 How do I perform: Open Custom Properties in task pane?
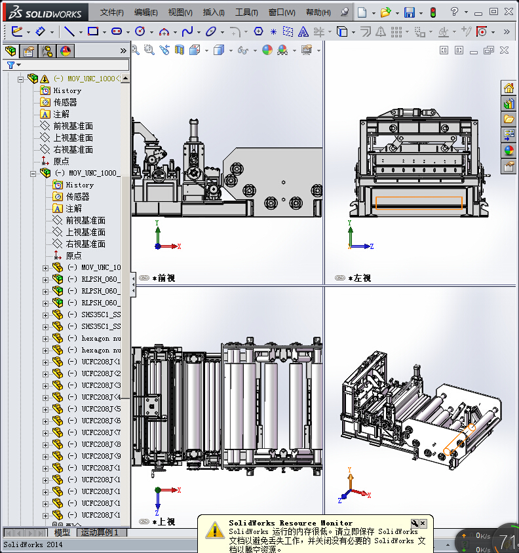point(509,166)
